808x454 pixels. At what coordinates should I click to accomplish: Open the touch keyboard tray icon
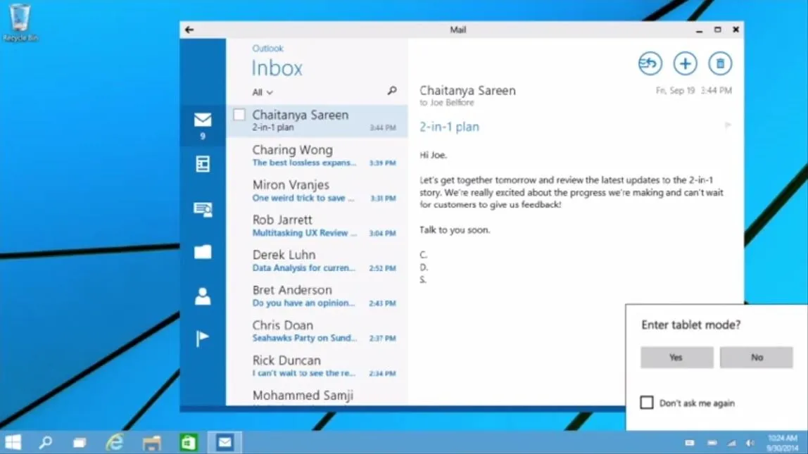click(x=690, y=443)
